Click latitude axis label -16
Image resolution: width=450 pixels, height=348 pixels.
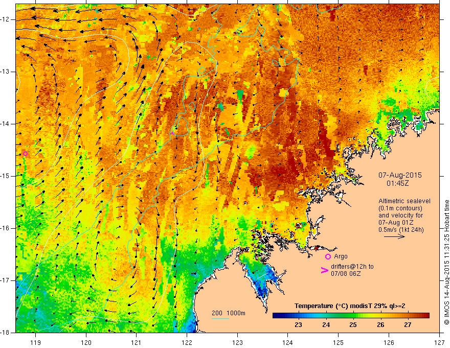click(5, 228)
